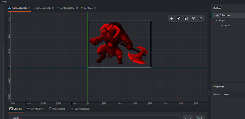Go to next console search match
The height and width of the screenshot is (119, 245).
click(x=191, y=117)
